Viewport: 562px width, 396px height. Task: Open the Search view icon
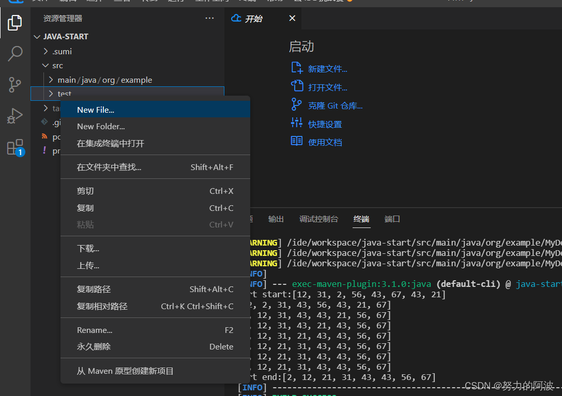click(x=15, y=53)
